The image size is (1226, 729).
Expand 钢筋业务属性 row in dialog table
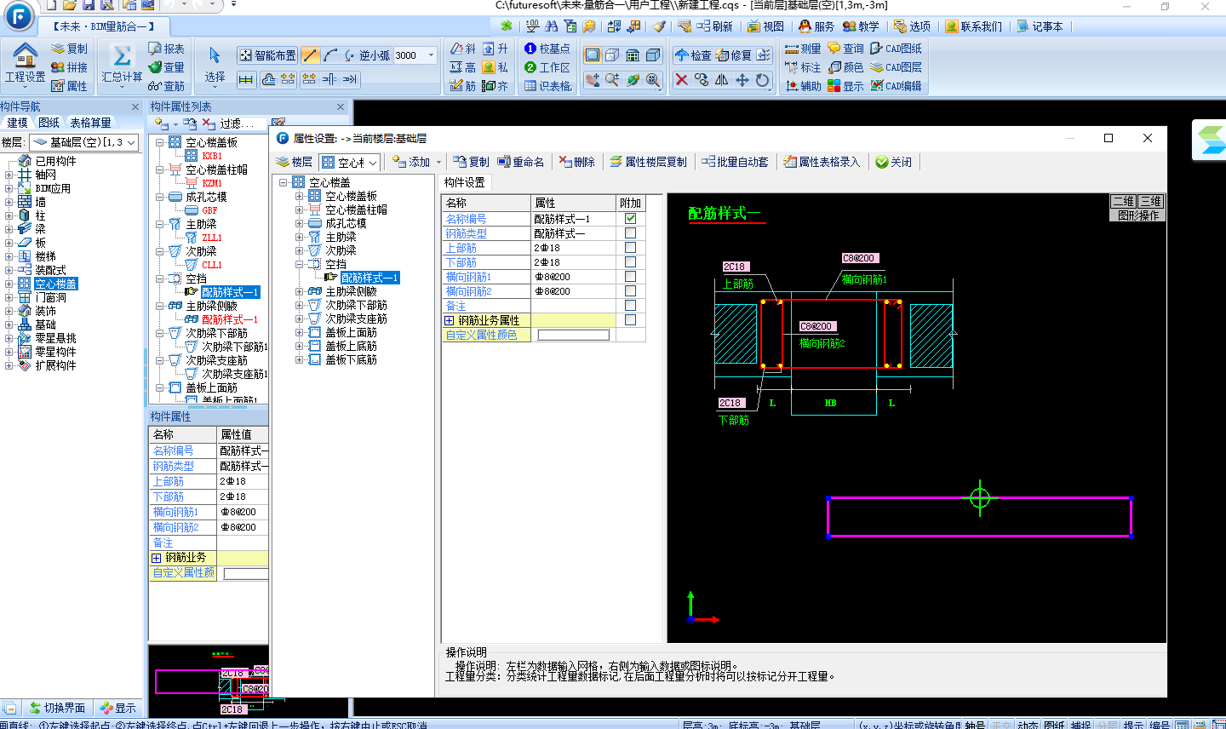point(450,320)
